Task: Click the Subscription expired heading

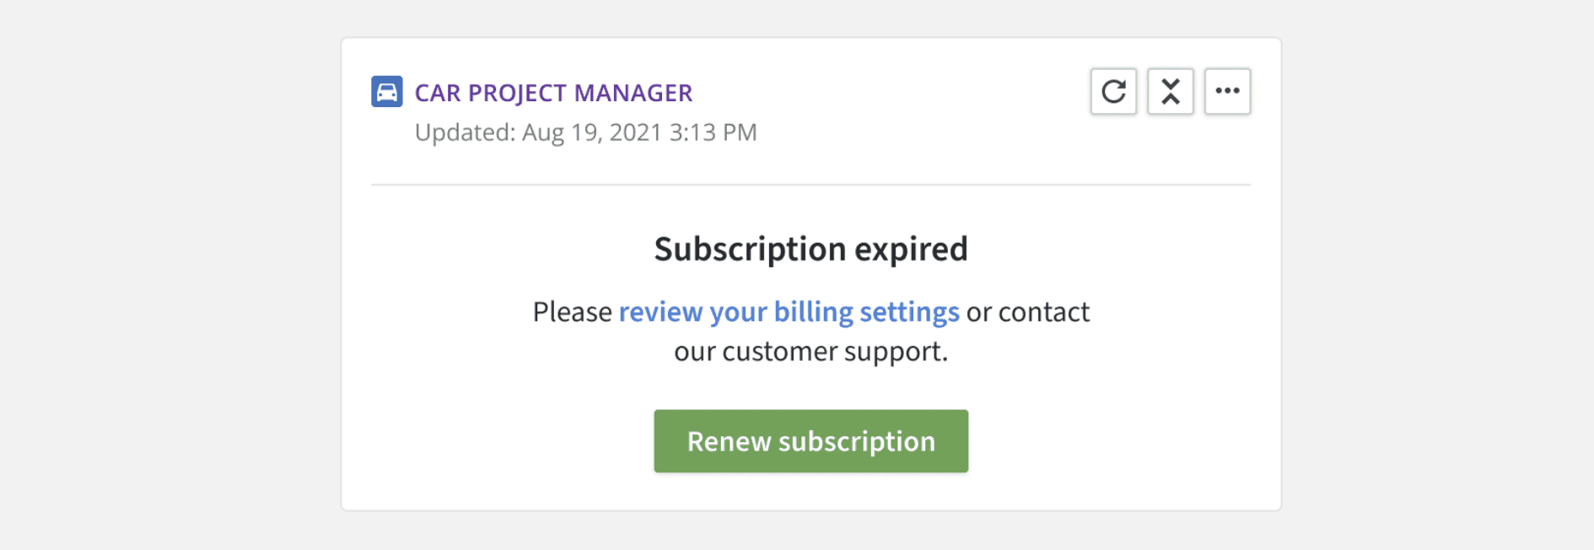Action: point(811,249)
